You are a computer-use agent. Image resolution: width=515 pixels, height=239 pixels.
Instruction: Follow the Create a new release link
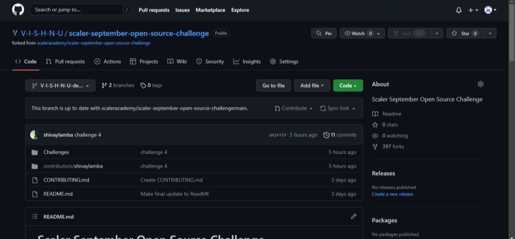pyautogui.click(x=392, y=194)
